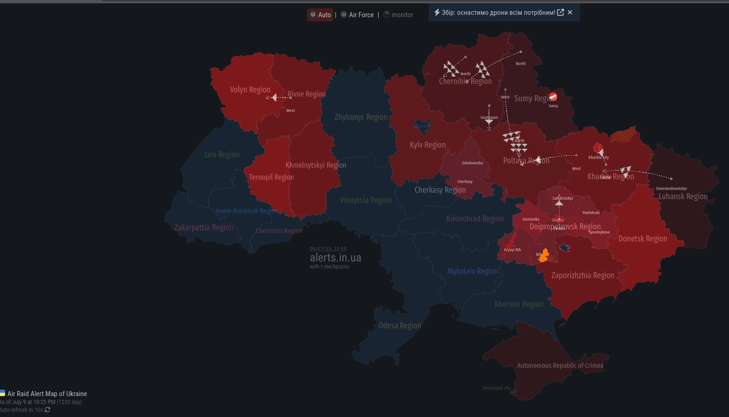Click the drone icon near Southeast label
The image size is (729, 417).
[489, 122]
